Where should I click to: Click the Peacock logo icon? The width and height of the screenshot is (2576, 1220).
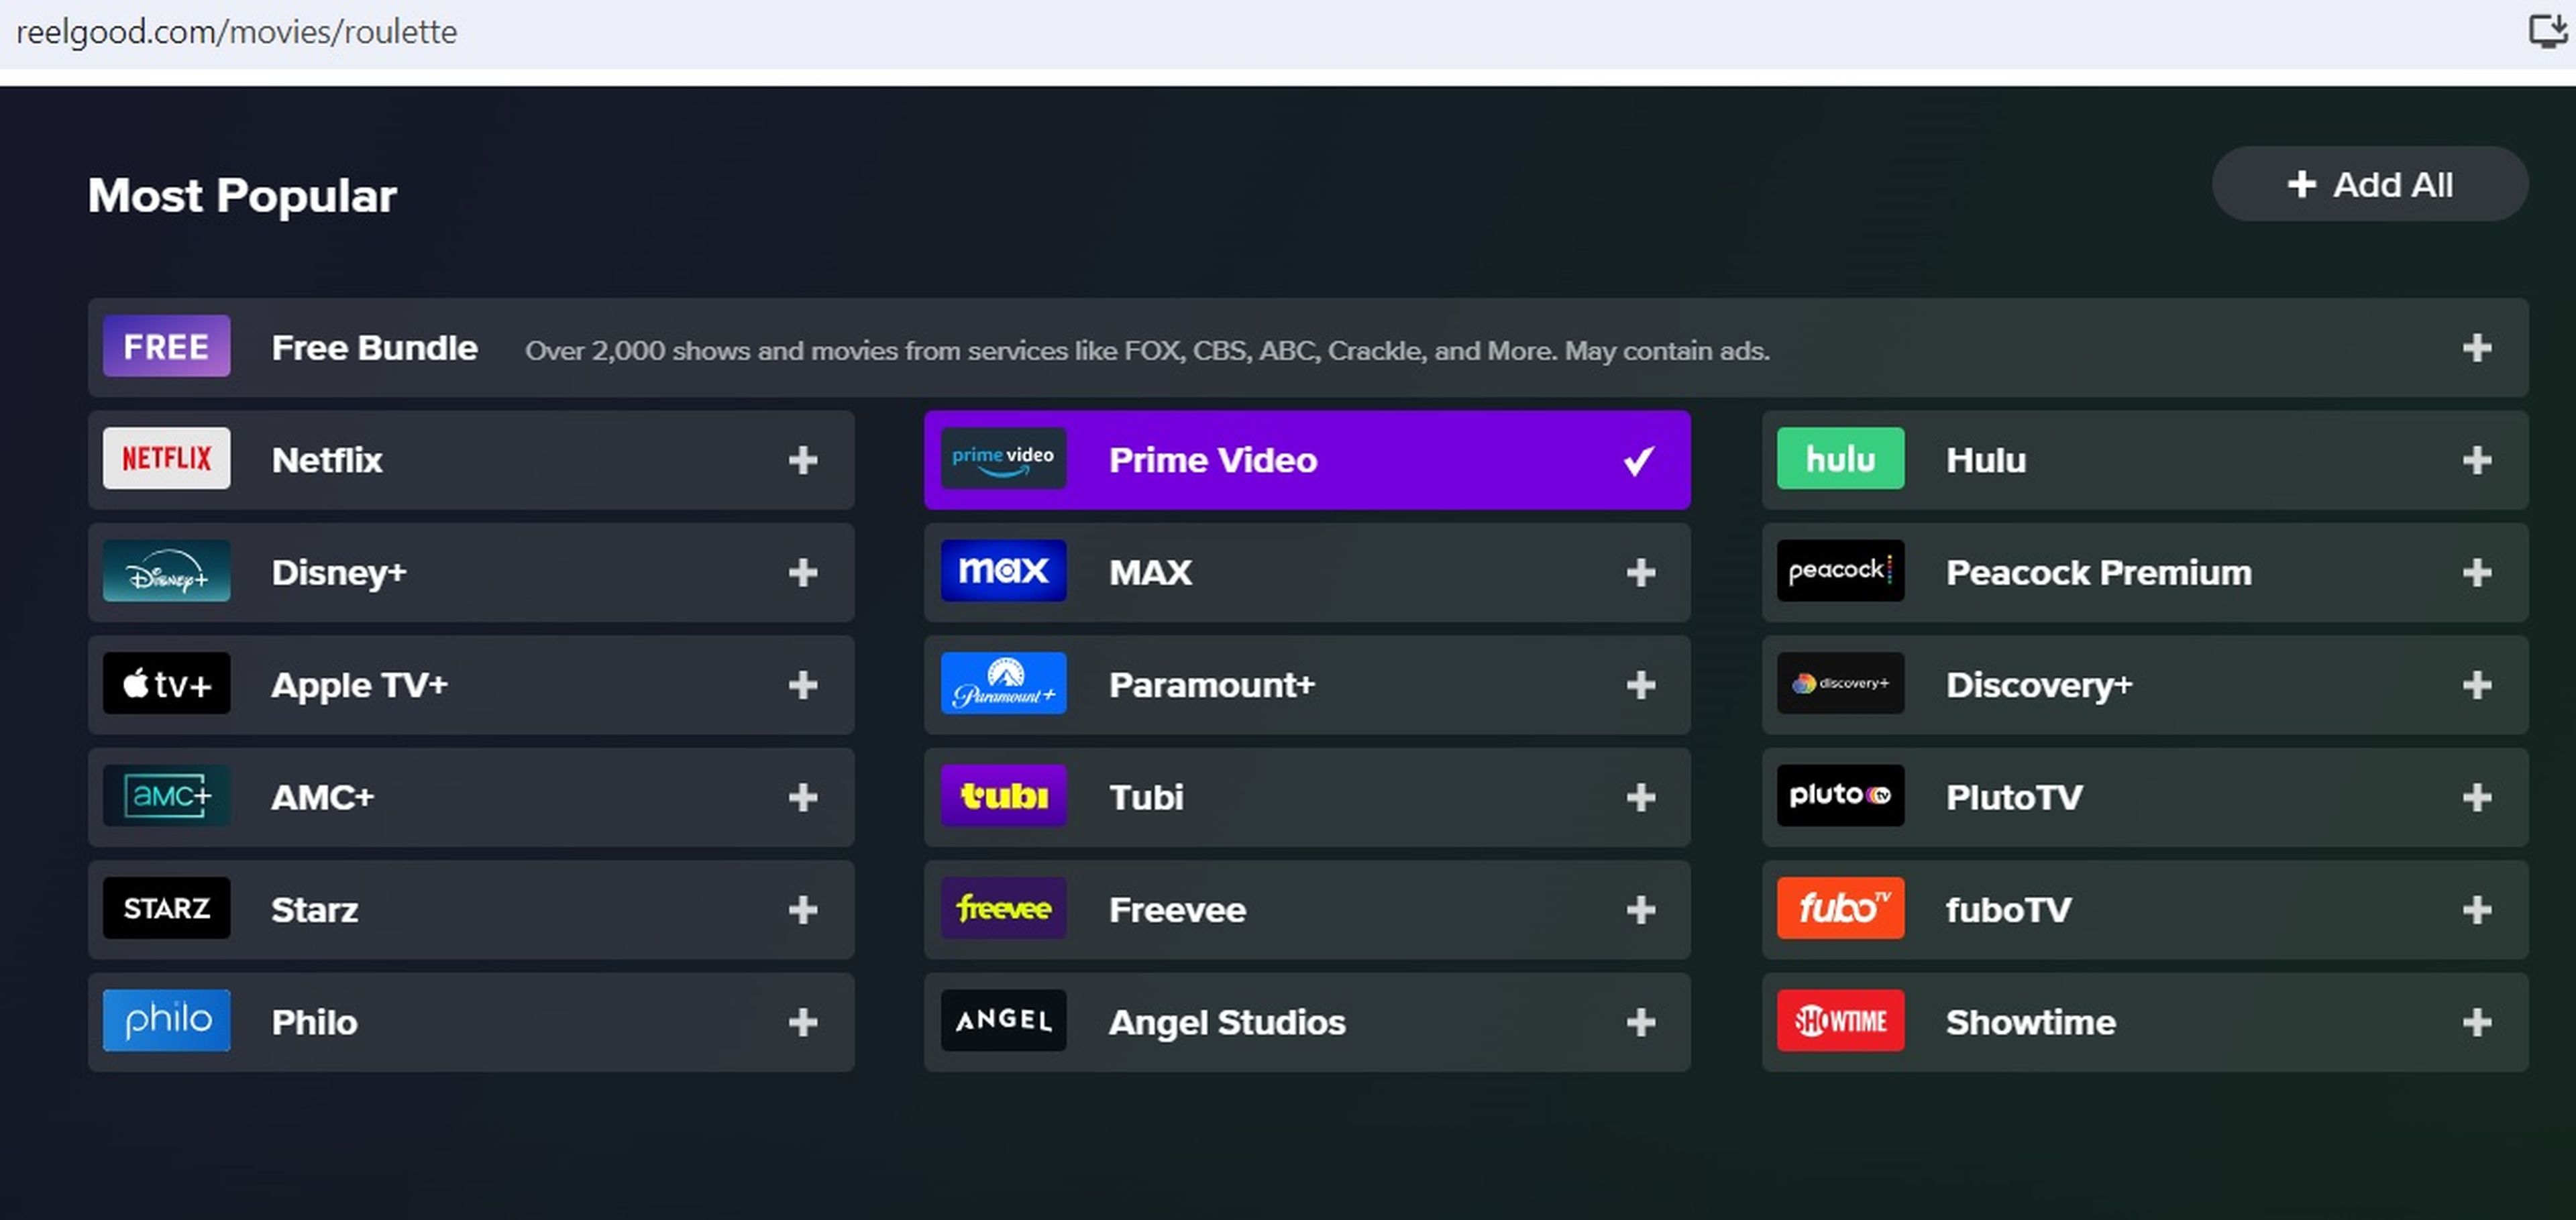click(1840, 571)
